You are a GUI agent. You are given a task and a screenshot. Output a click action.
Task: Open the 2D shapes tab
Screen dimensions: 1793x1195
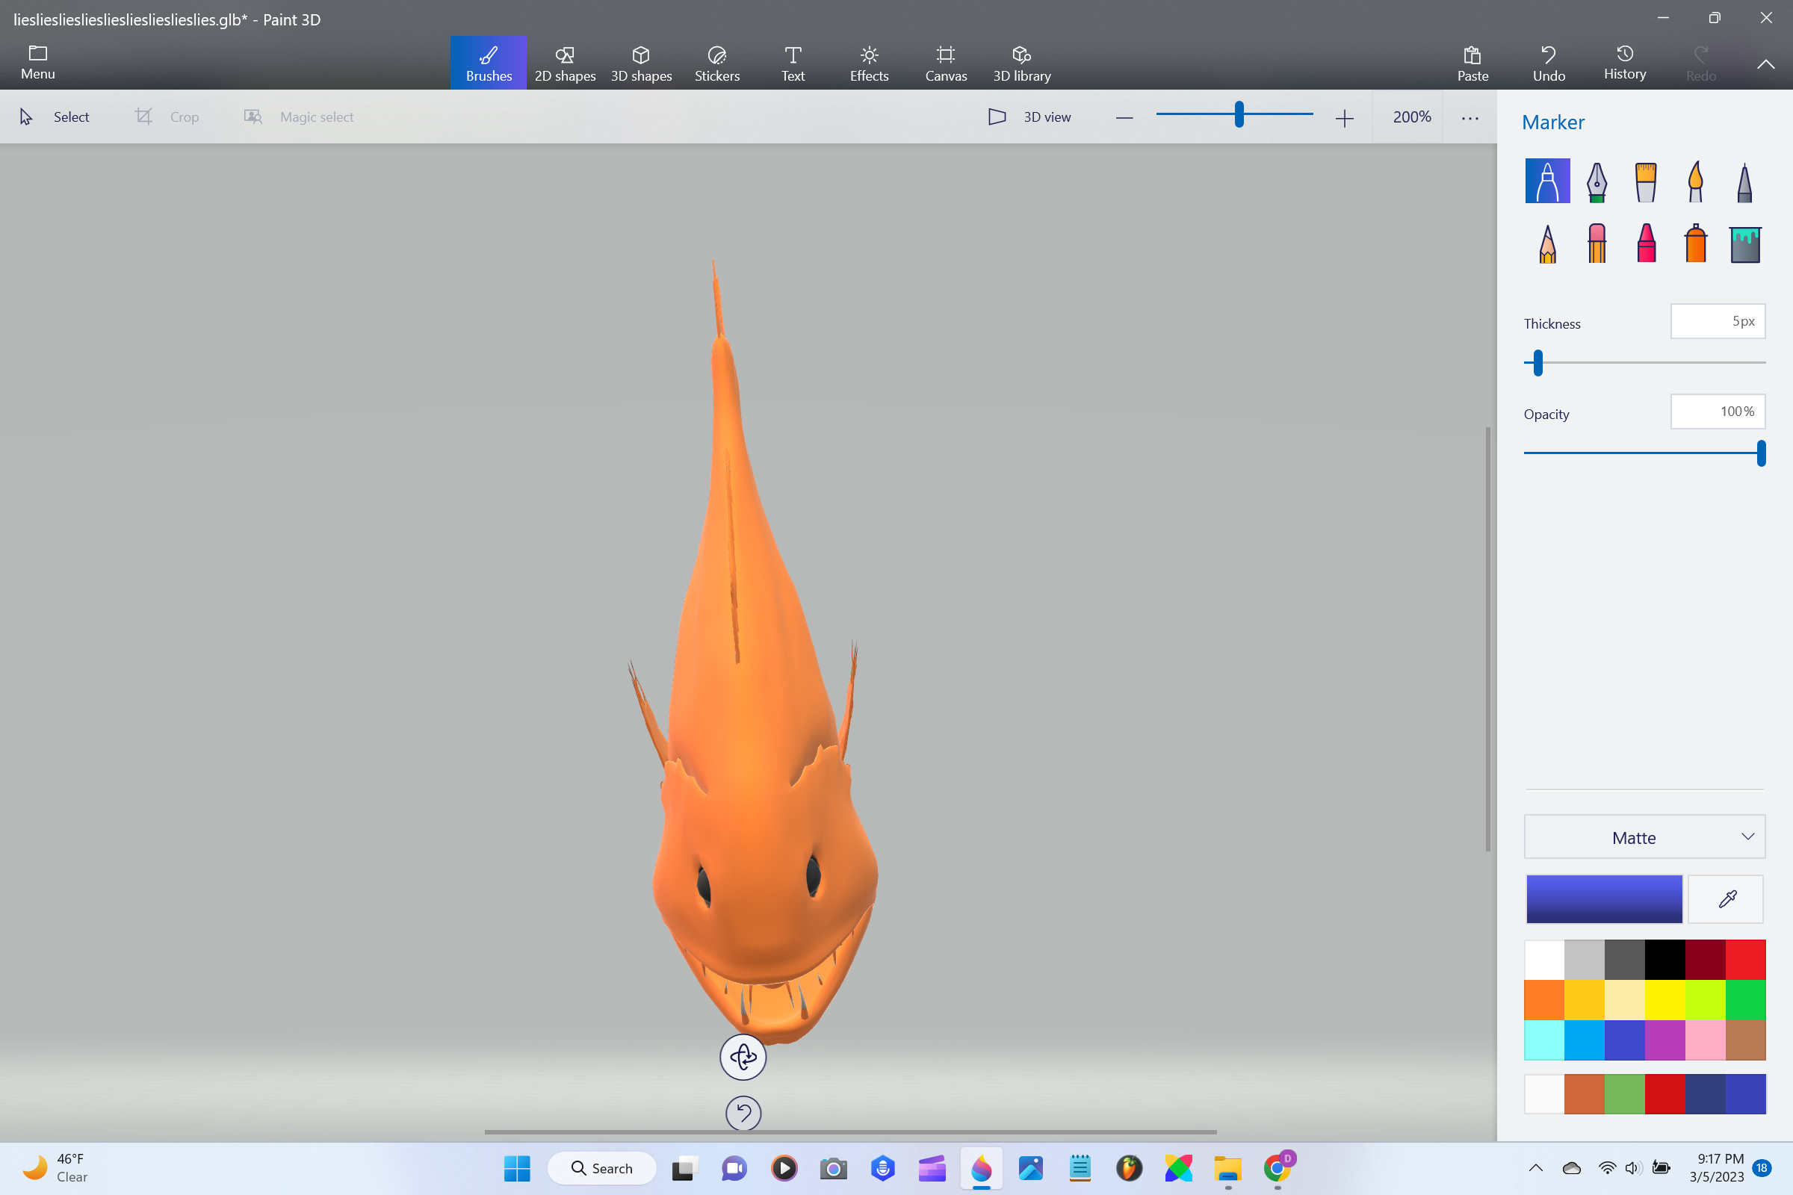(x=565, y=63)
